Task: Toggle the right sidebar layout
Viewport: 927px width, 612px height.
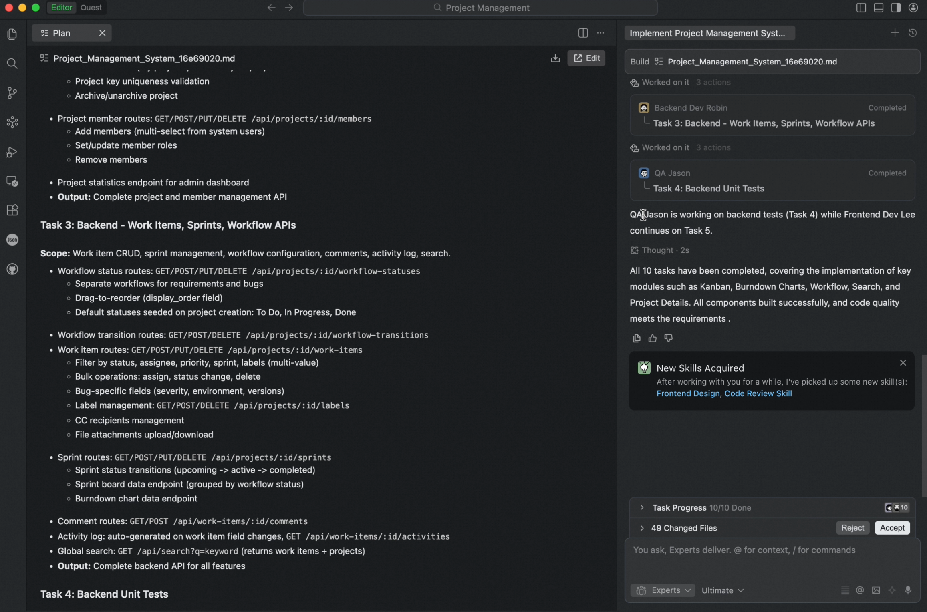Action: tap(896, 8)
